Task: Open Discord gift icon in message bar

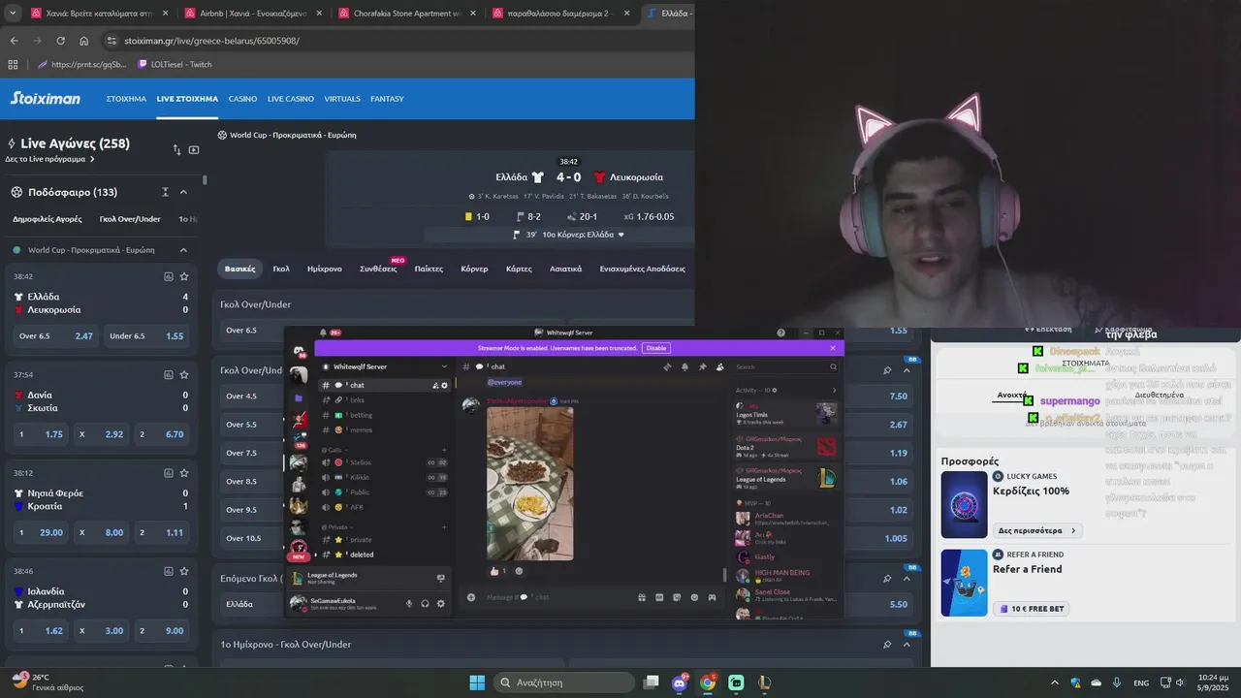Action: (x=642, y=597)
